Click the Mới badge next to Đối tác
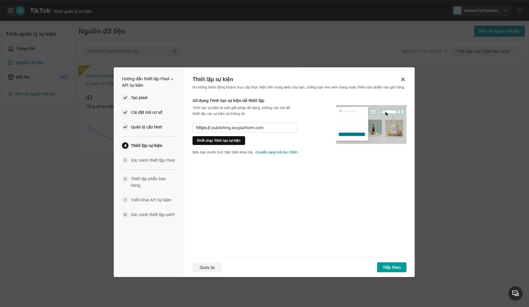 pos(63,77)
